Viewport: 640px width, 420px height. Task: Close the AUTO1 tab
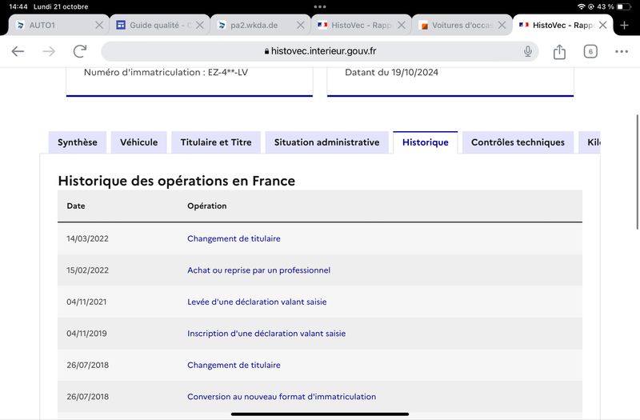click(x=99, y=26)
